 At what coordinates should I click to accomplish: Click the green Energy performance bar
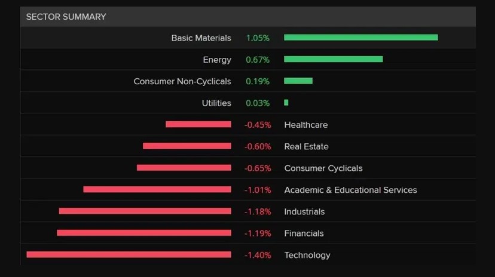click(333, 59)
